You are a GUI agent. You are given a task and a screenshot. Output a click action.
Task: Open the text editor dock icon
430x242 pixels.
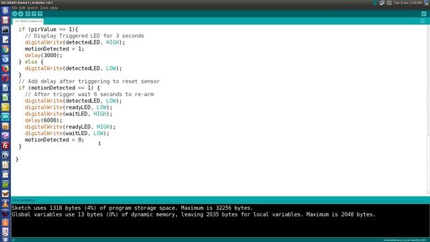[x=5, y=40]
